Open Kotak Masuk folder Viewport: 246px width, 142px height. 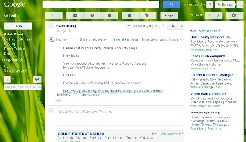point(14,34)
